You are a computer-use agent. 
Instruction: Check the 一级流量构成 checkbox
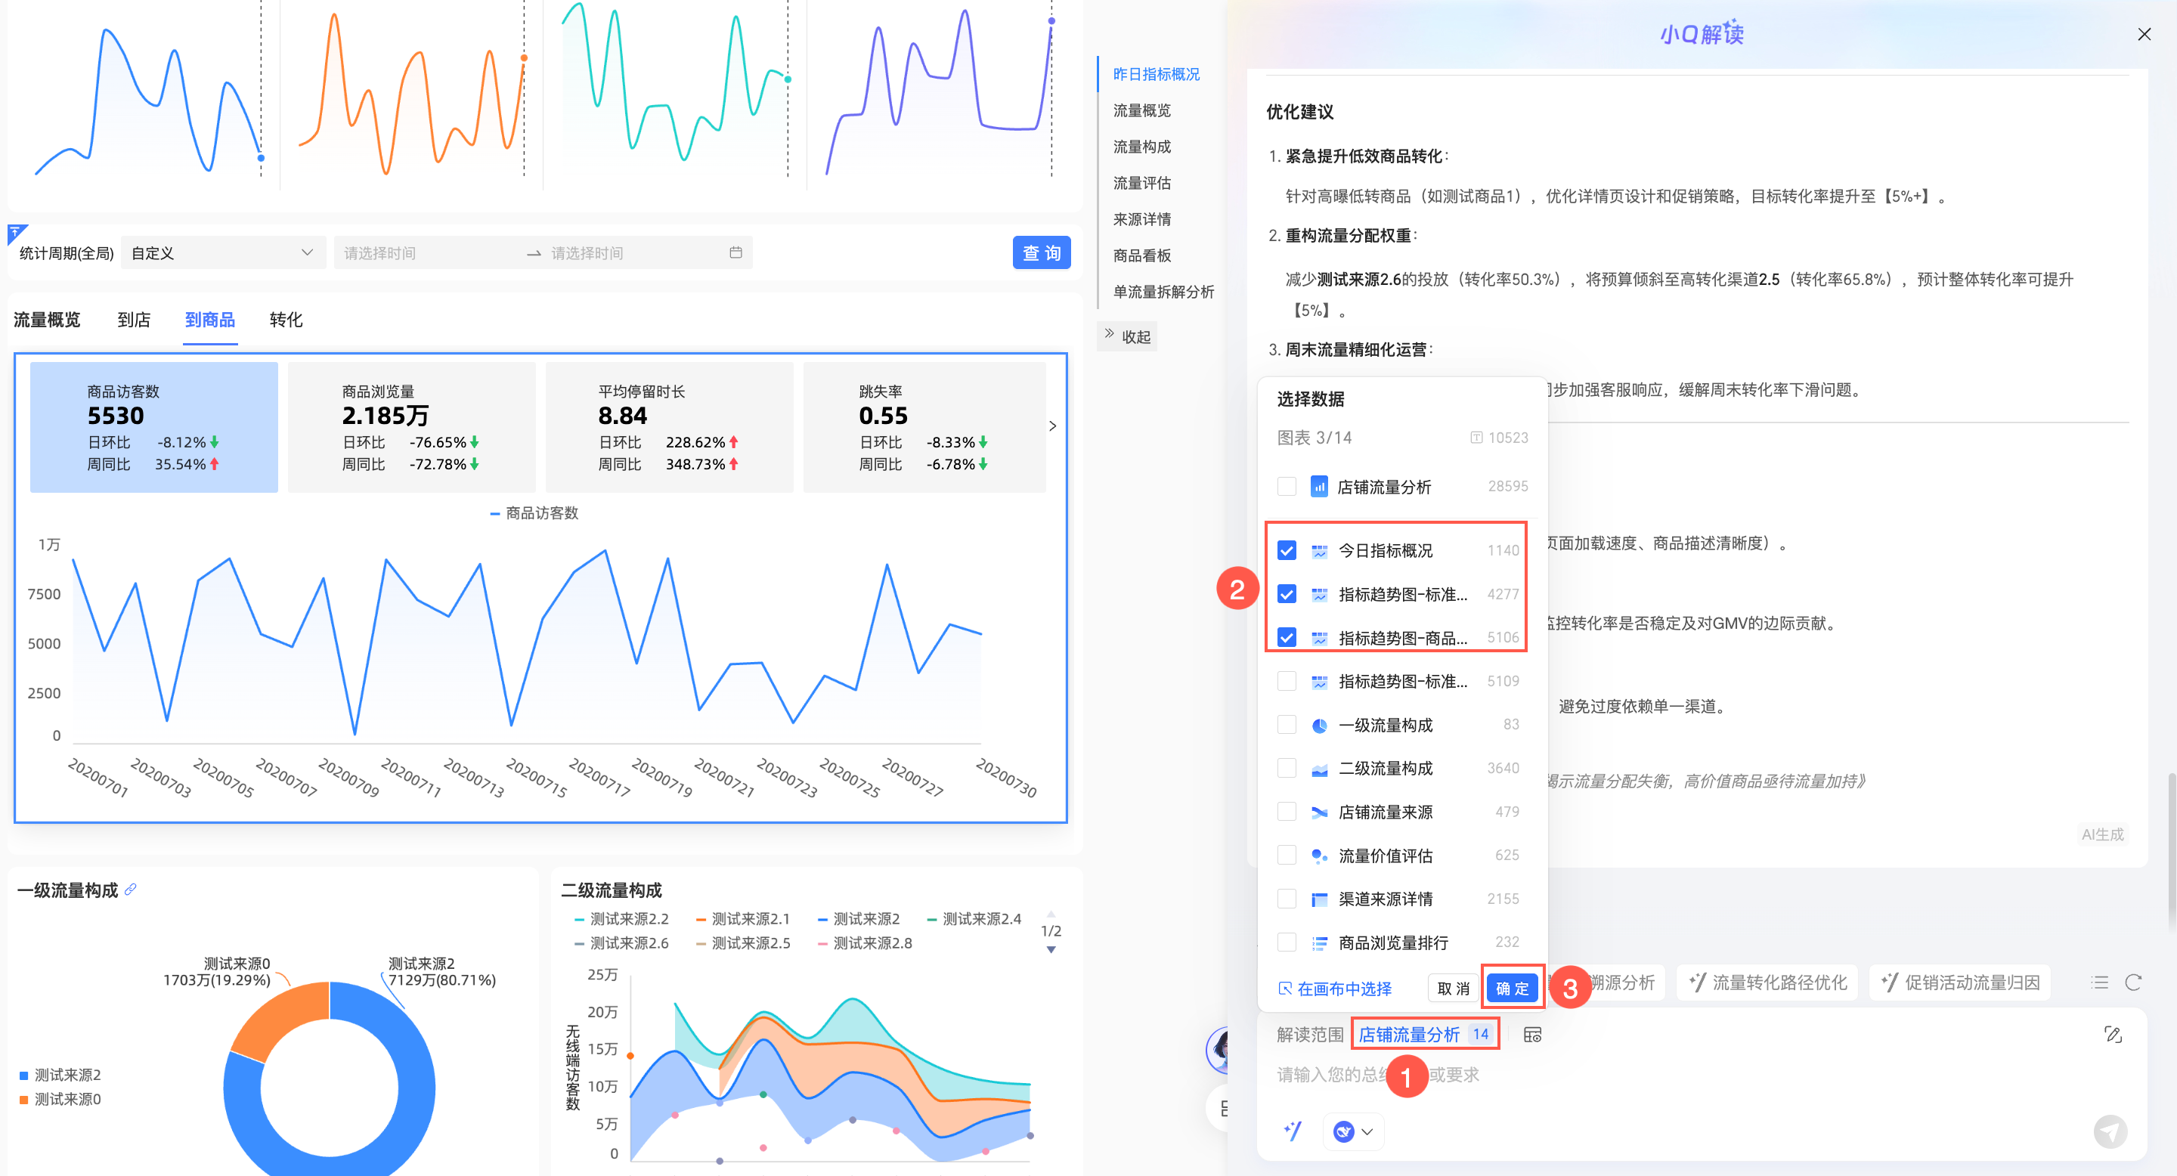tap(1287, 724)
